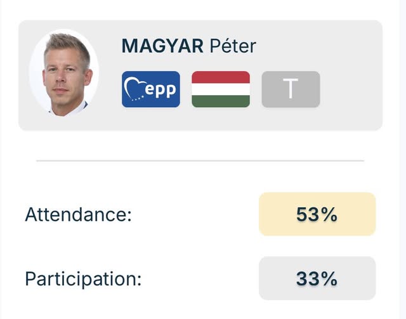
Task: Click the gray T party badge
Action: click(x=291, y=89)
